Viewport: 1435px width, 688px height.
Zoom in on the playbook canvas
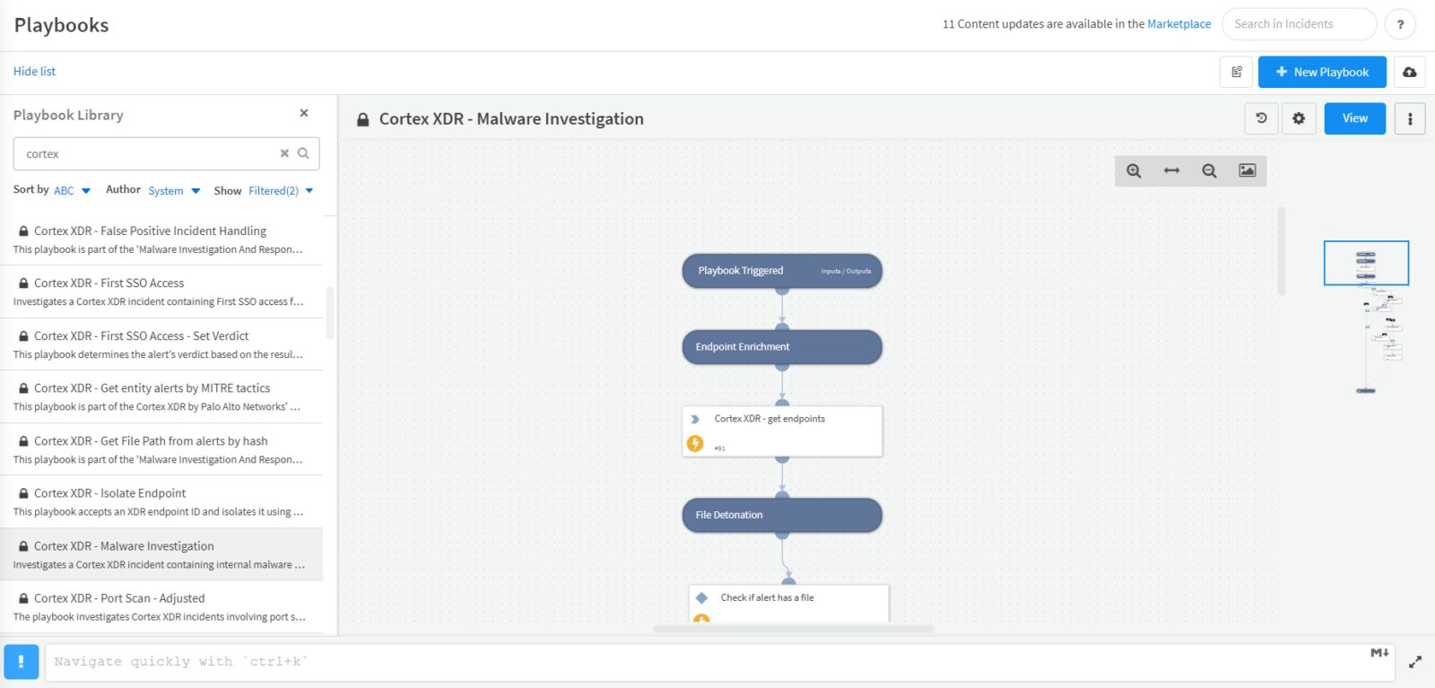1134,170
